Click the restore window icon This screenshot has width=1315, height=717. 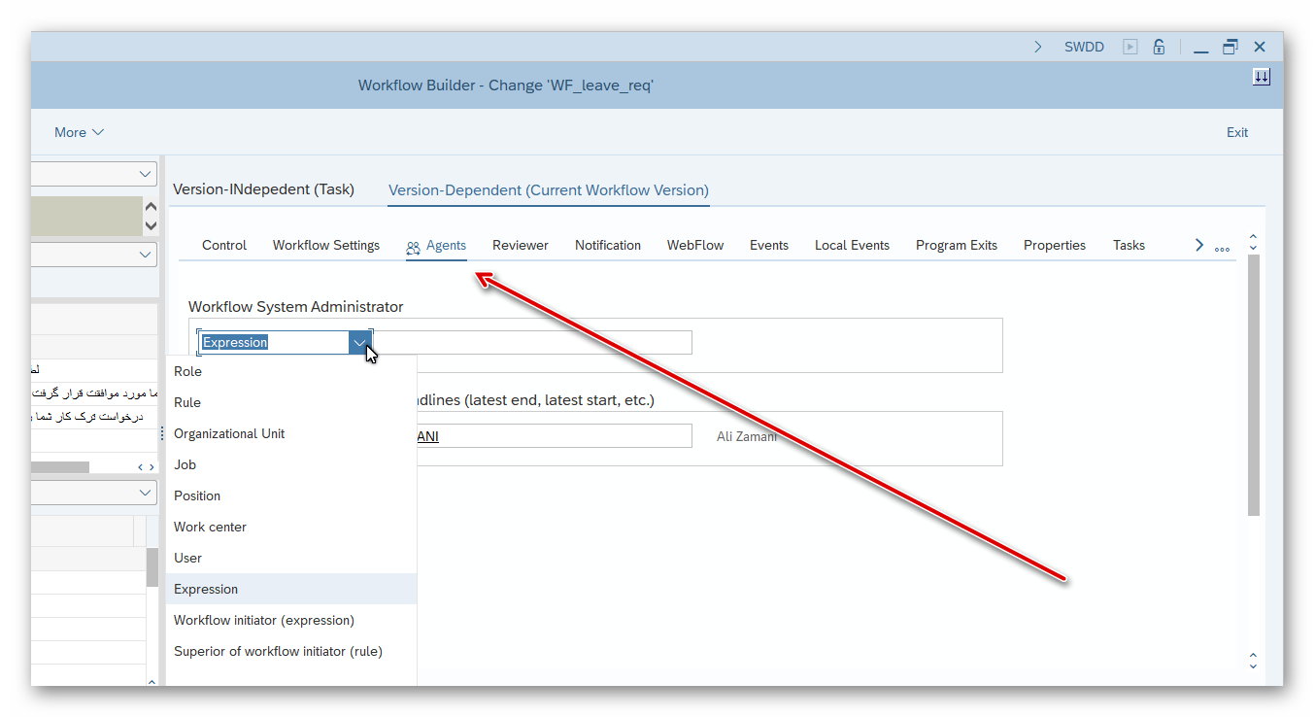pyautogui.click(x=1231, y=47)
